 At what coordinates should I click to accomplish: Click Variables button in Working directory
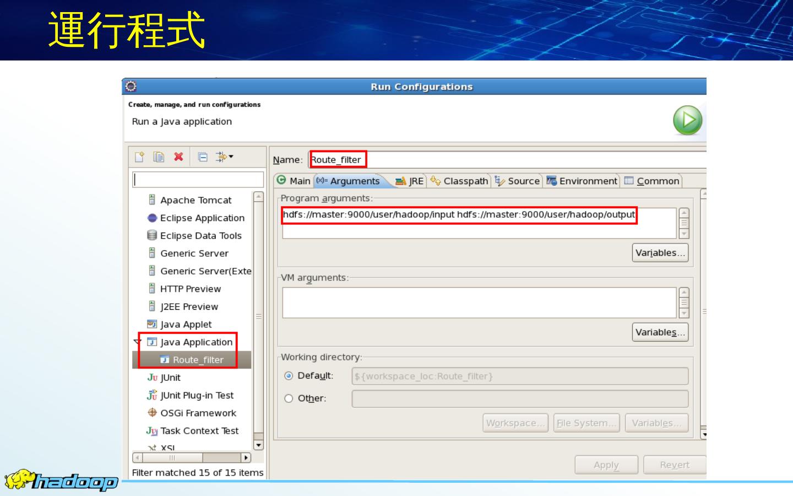pyautogui.click(x=656, y=423)
